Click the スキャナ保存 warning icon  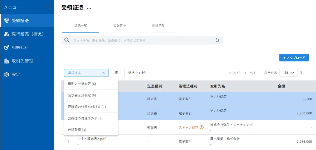click(x=202, y=127)
